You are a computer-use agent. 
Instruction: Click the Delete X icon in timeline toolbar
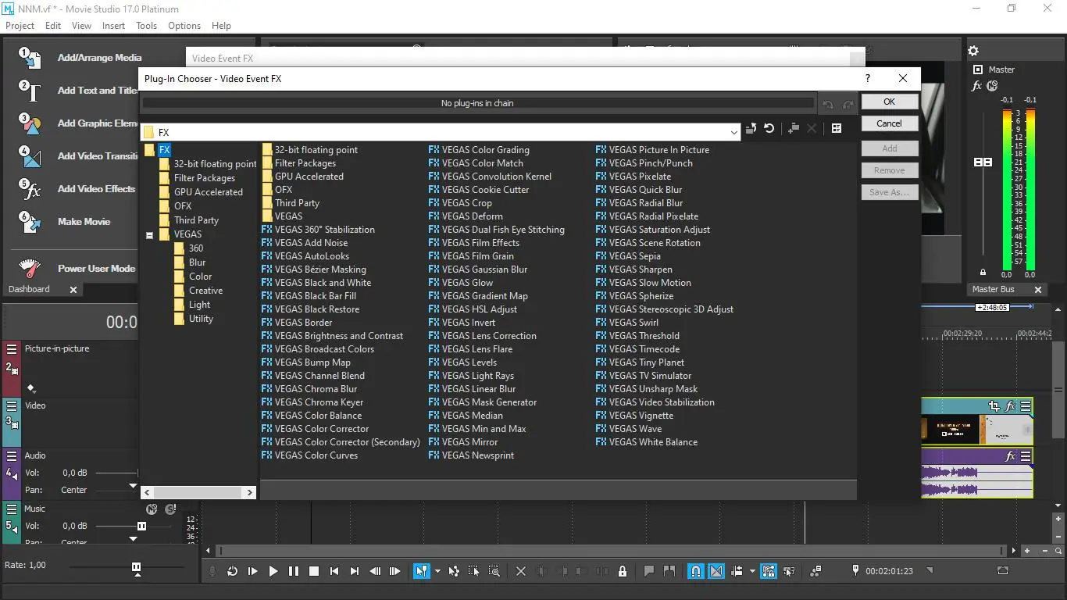point(521,571)
